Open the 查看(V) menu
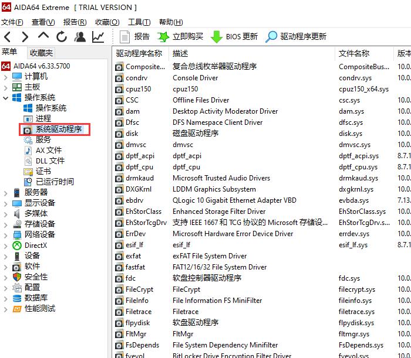411x358 pixels. click(43, 22)
